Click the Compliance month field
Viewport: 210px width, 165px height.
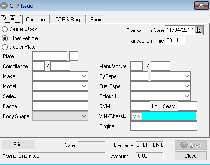(38, 66)
